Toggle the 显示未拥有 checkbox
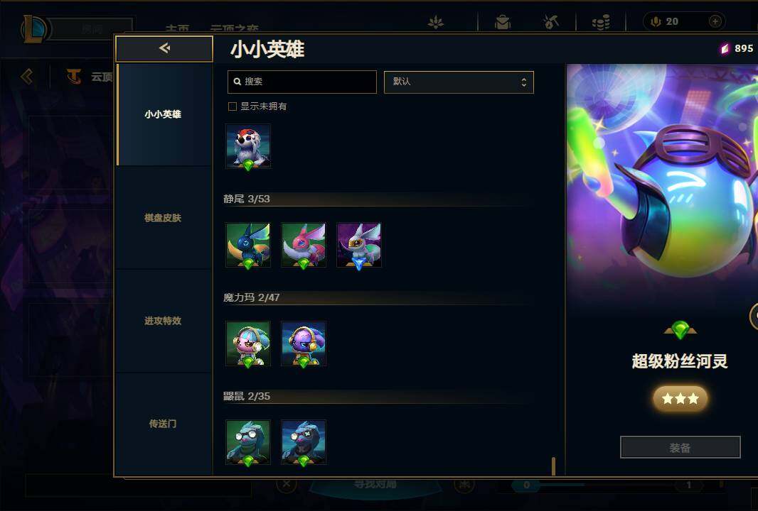Image resolution: width=758 pixels, height=511 pixels. pos(233,106)
